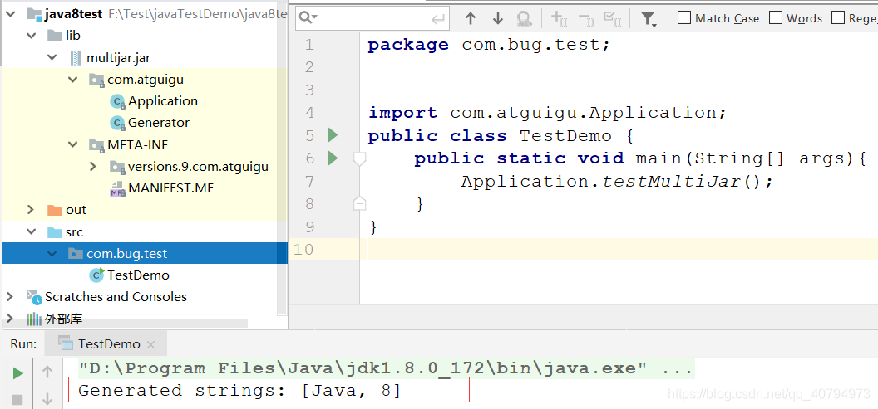Click the lib folder icon
The image size is (878, 409).
pos(54,36)
